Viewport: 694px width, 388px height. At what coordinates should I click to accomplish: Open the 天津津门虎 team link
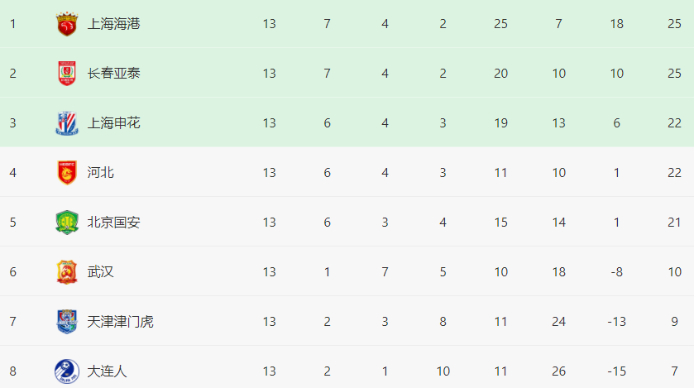click(120, 322)
